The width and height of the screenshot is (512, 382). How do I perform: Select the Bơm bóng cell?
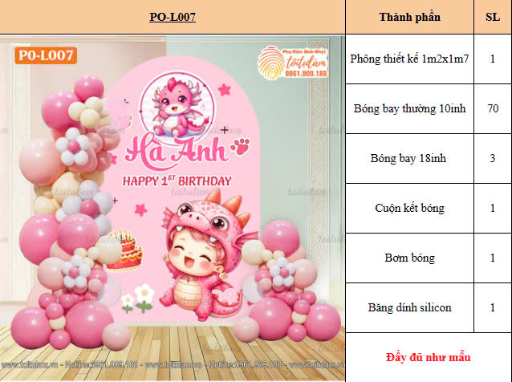pyautogui.click(x=409, y=258)
